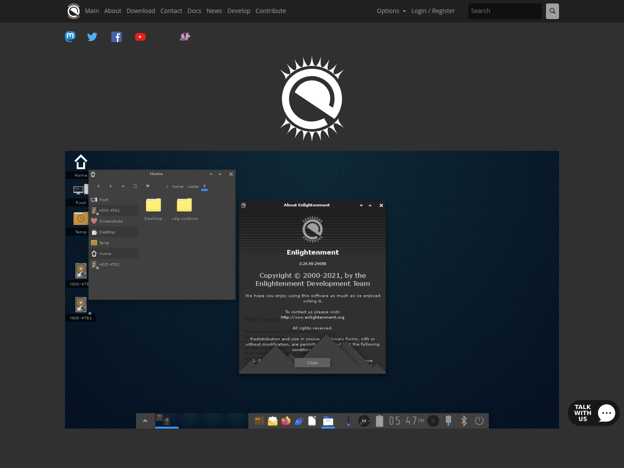Click the 05:47 PM clock
This screenshot has width=624, height=468.
[406, 421]
